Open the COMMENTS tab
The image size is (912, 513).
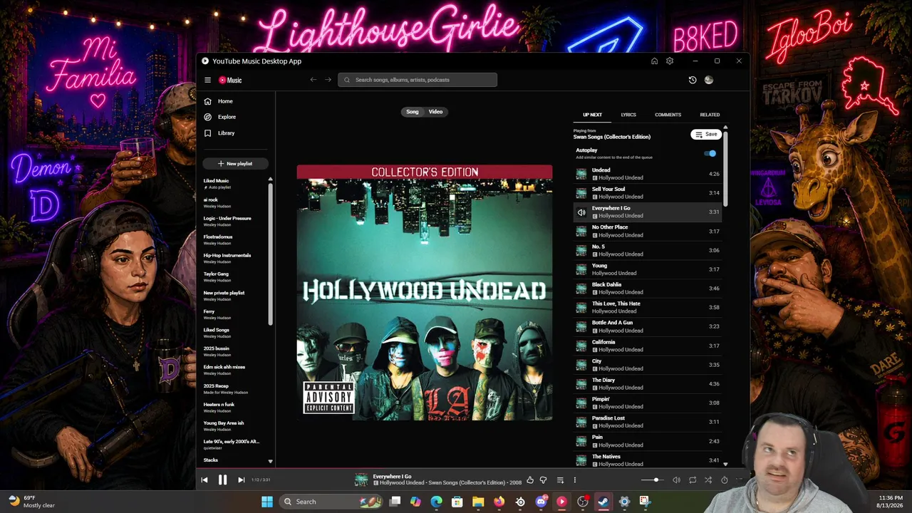pos(668,115)
